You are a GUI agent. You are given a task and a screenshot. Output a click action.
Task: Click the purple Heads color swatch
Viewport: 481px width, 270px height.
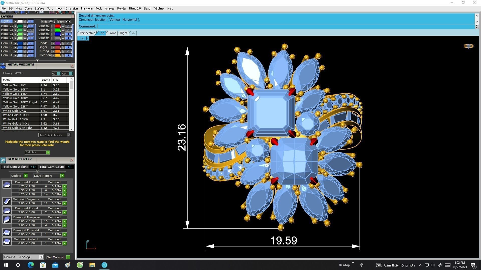[57, 43]
